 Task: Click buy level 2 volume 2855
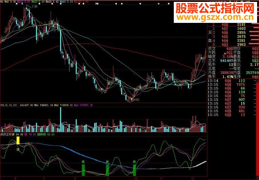coord(241,33)
